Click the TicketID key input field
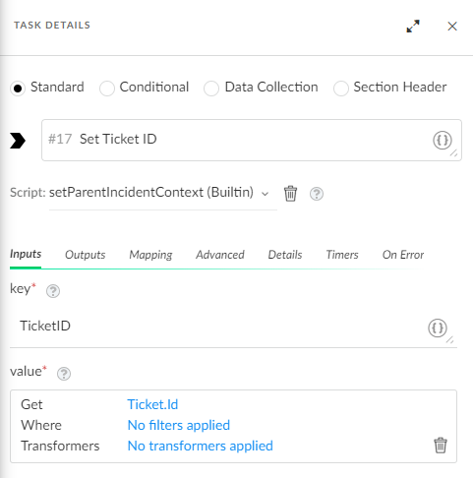 233,328
